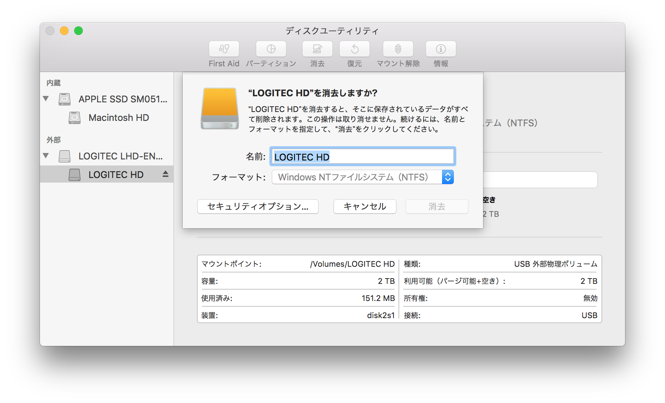Click the /Volumes/LOGITEC HD mount point value

coord(352,264)
